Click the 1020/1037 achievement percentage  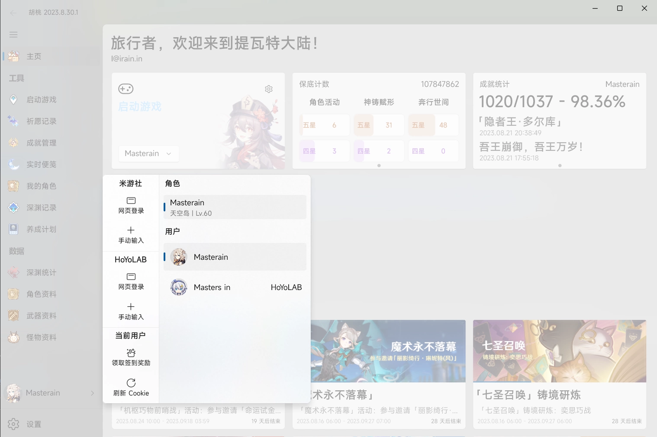[x=552, y=102]
